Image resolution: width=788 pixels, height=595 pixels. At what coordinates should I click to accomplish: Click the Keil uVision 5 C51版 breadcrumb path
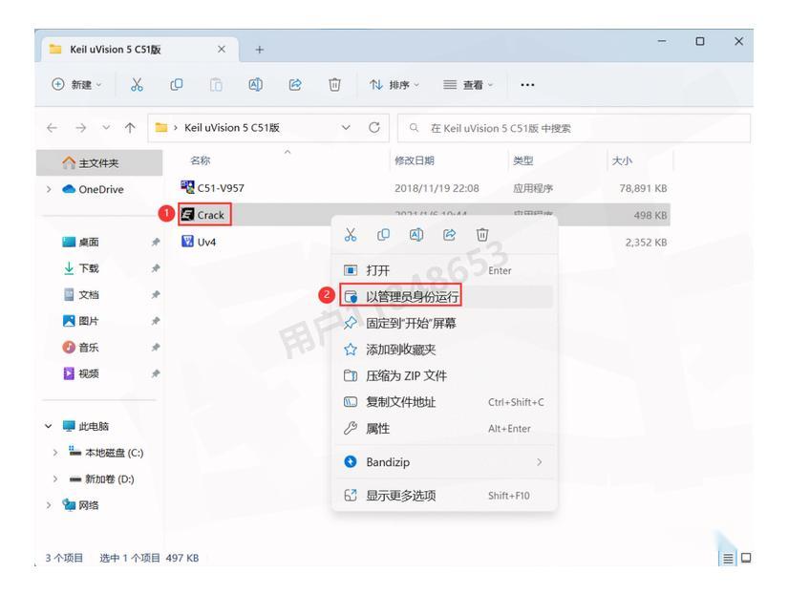click(232, 128)
